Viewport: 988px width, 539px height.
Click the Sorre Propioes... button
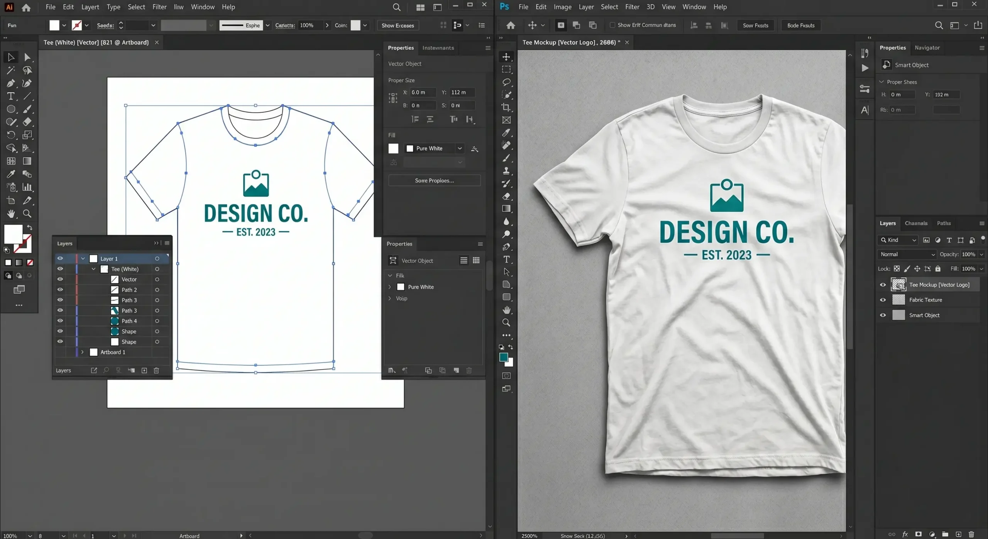click(434, 180)
